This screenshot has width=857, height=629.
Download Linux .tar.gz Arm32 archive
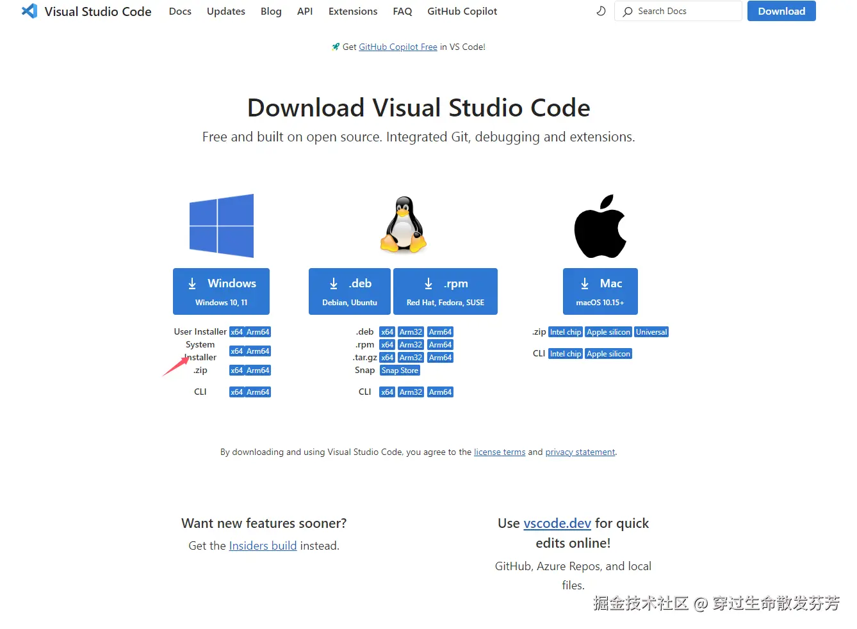point(411,358)
